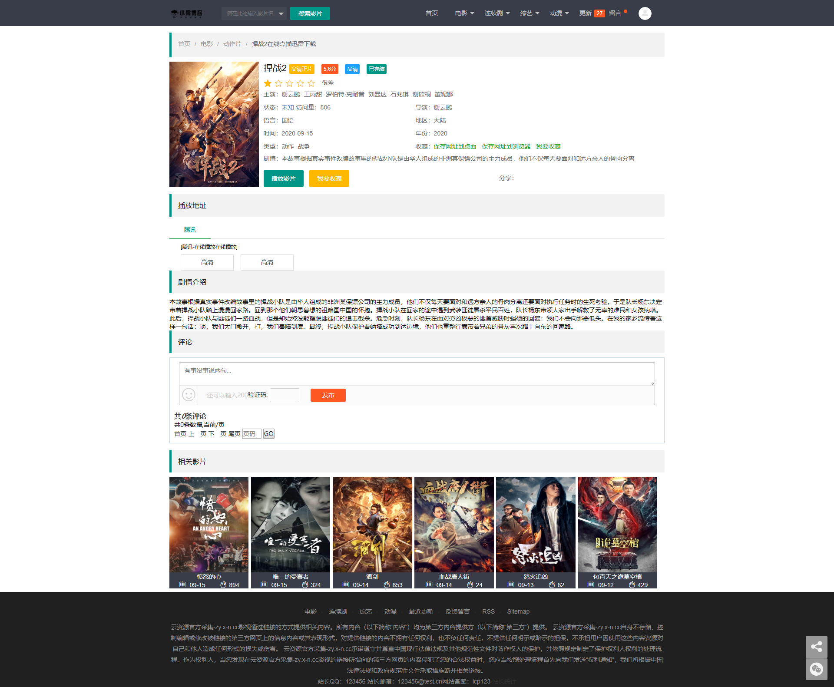Open the emoji smiley picker in comments
This screenshot has height=687, width=834.
189,395
